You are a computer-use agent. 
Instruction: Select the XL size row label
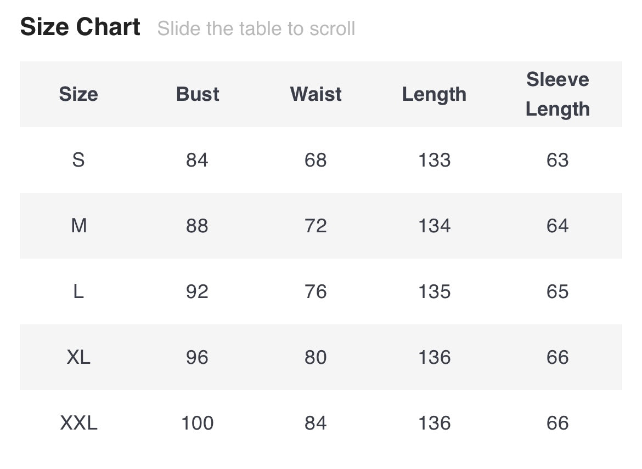click(x=78, y=357)
